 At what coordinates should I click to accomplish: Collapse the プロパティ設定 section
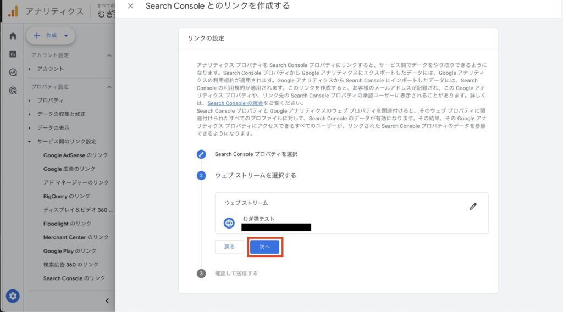click(109, 87)
